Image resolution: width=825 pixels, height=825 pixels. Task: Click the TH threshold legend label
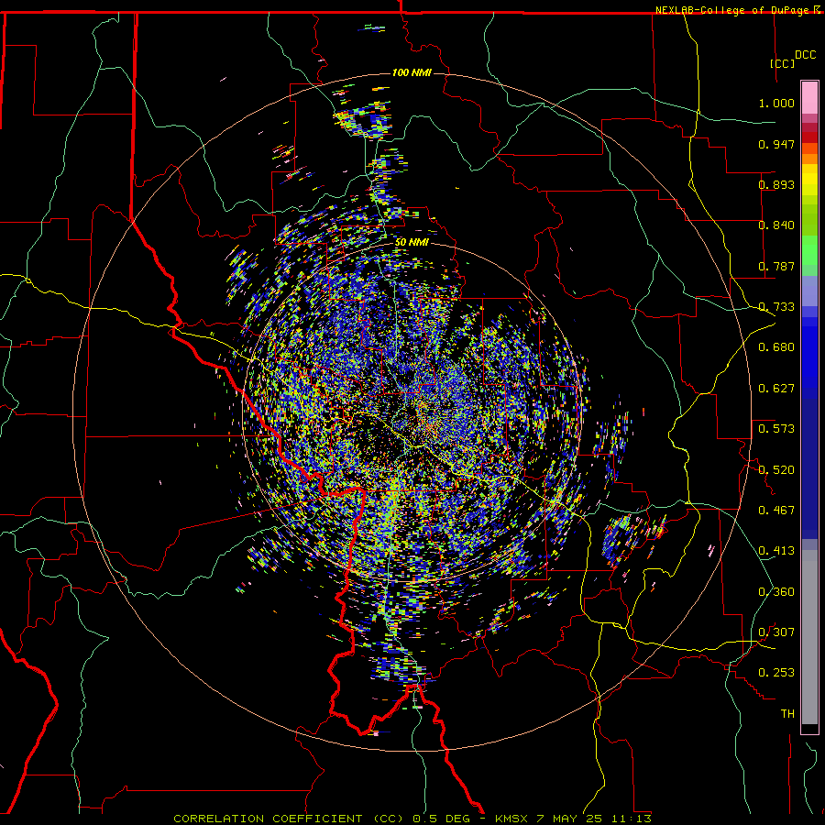(787, 714)
